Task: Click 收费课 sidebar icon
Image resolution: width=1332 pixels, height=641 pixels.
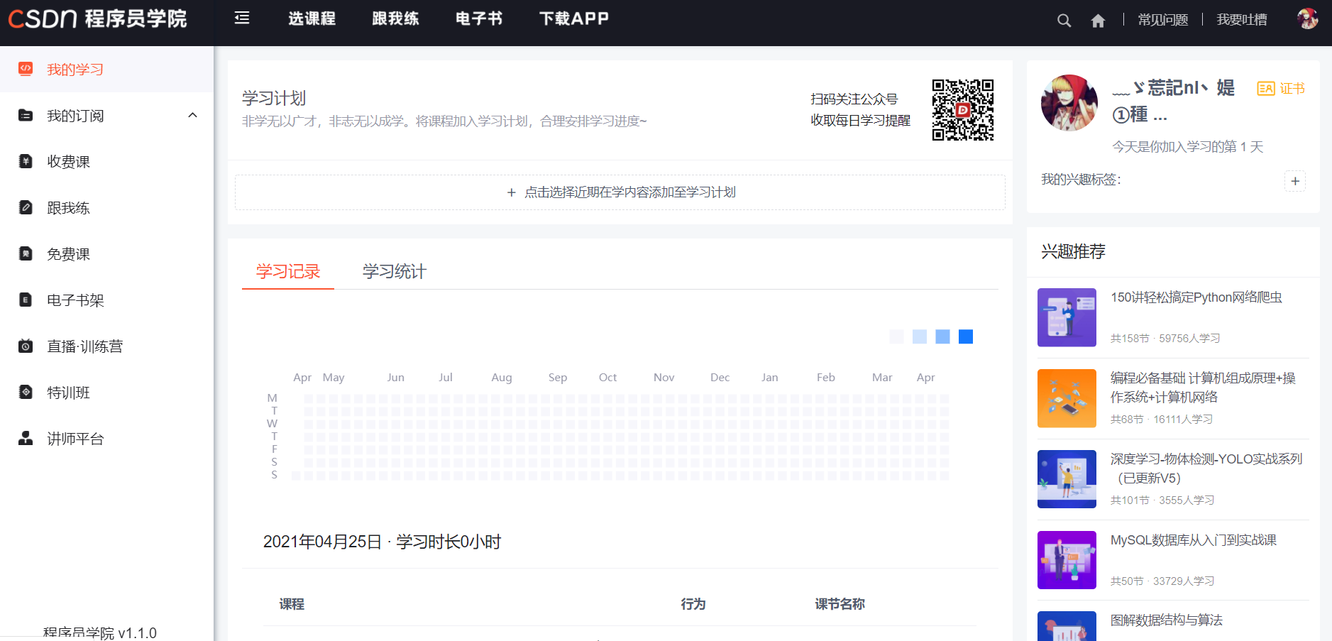Action: (26, 161)
